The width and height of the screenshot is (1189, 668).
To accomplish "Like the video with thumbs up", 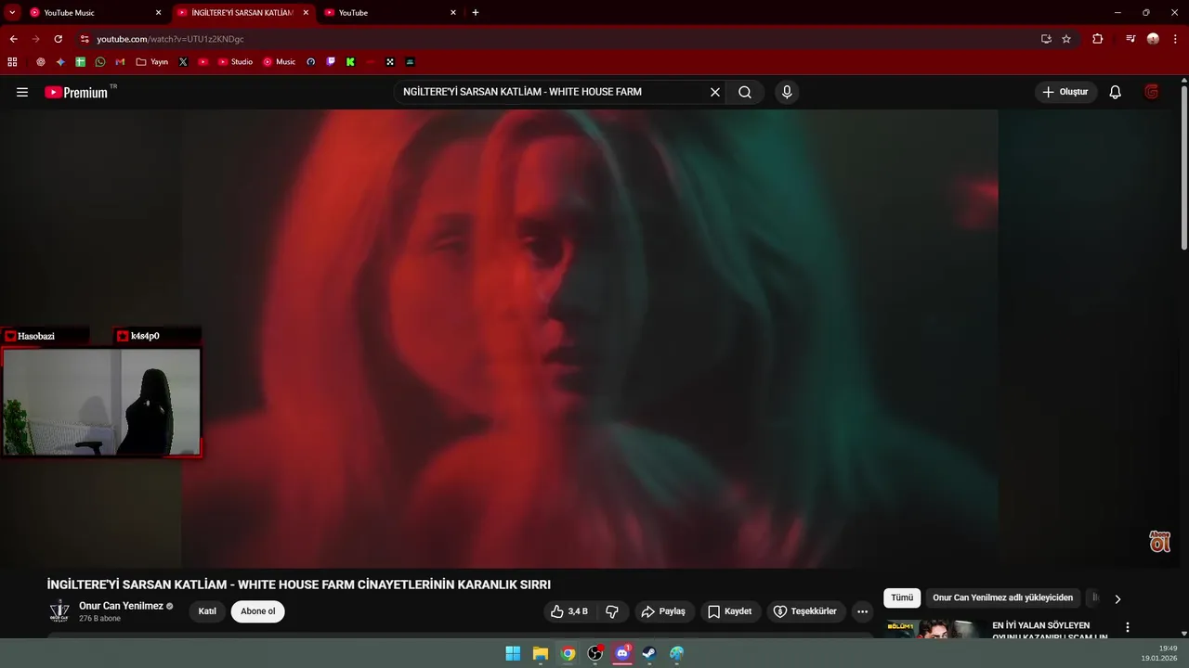I will (568, 611).
